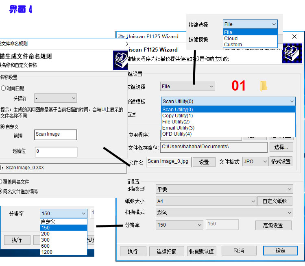Click 执行 button in Wizard window
This screenshot has width=305, height=266.
[x=133, y=251]
